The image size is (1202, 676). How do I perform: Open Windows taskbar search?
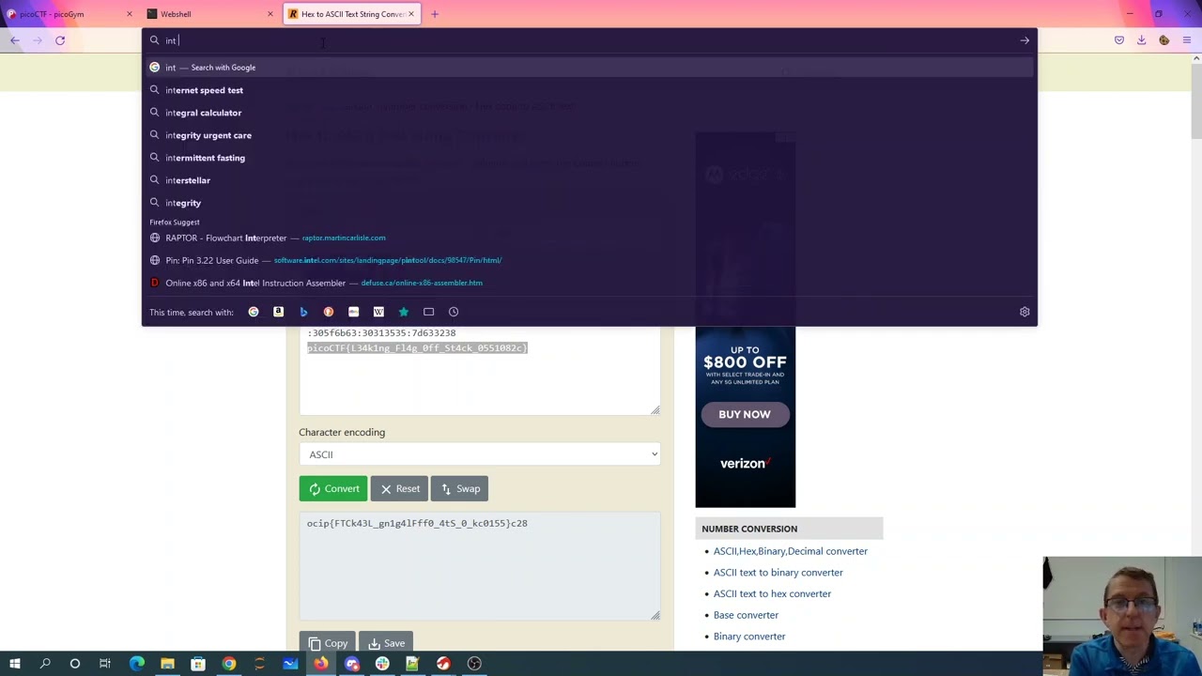click(45, 664)
